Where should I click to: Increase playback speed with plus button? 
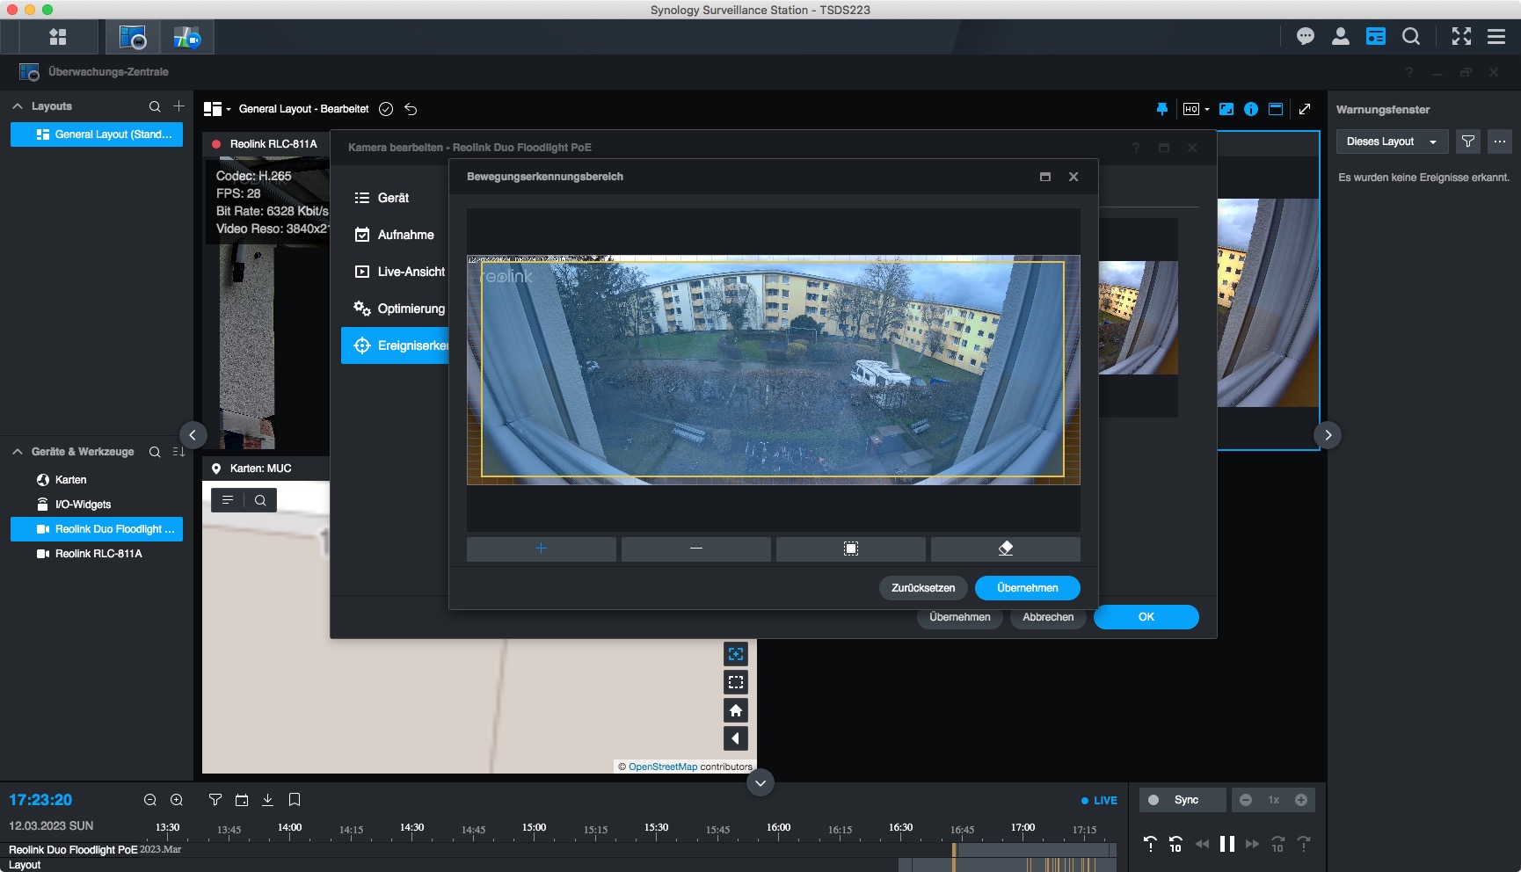coord(1300,800)
